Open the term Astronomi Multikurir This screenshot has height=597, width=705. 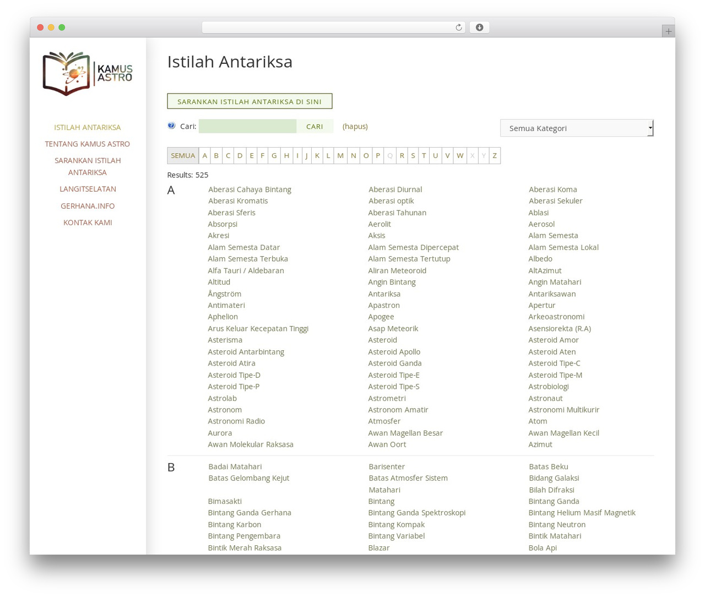pyautogui.click(x=563, y=410)
